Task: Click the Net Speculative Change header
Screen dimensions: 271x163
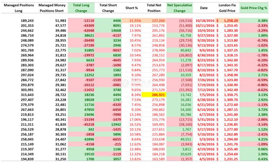Action: 180,8
